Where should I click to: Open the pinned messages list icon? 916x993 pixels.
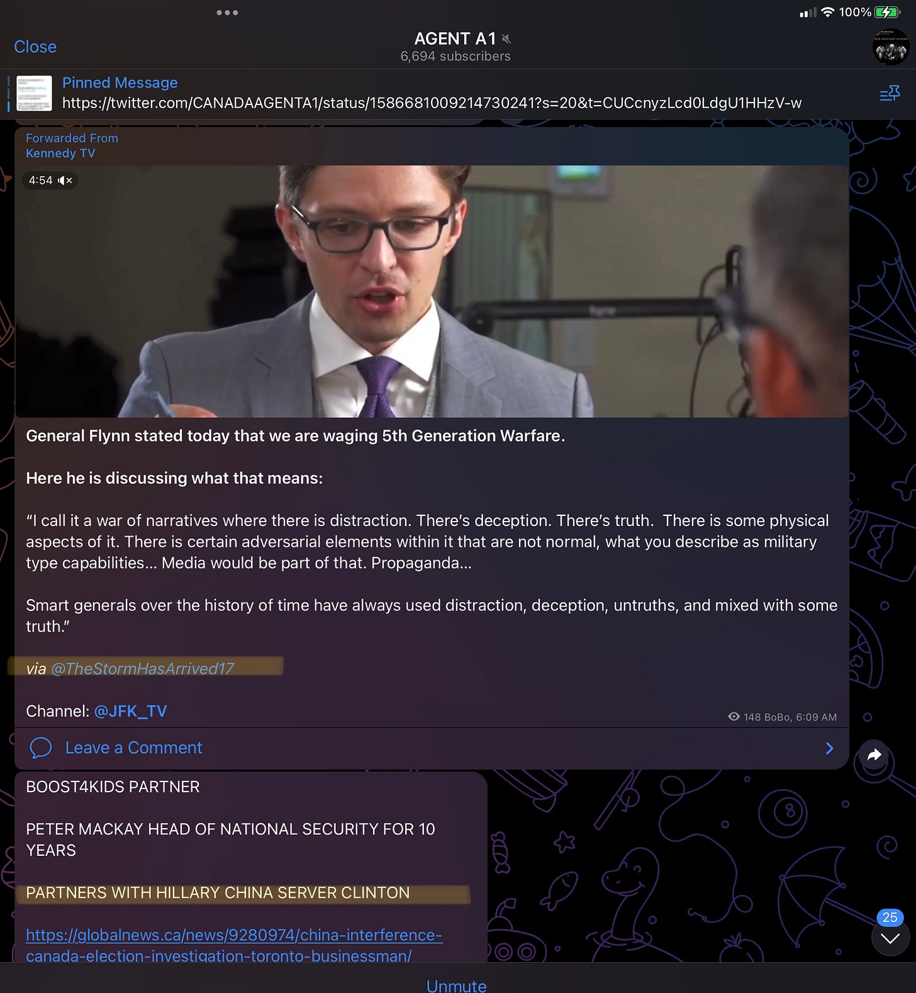[890, 94]
